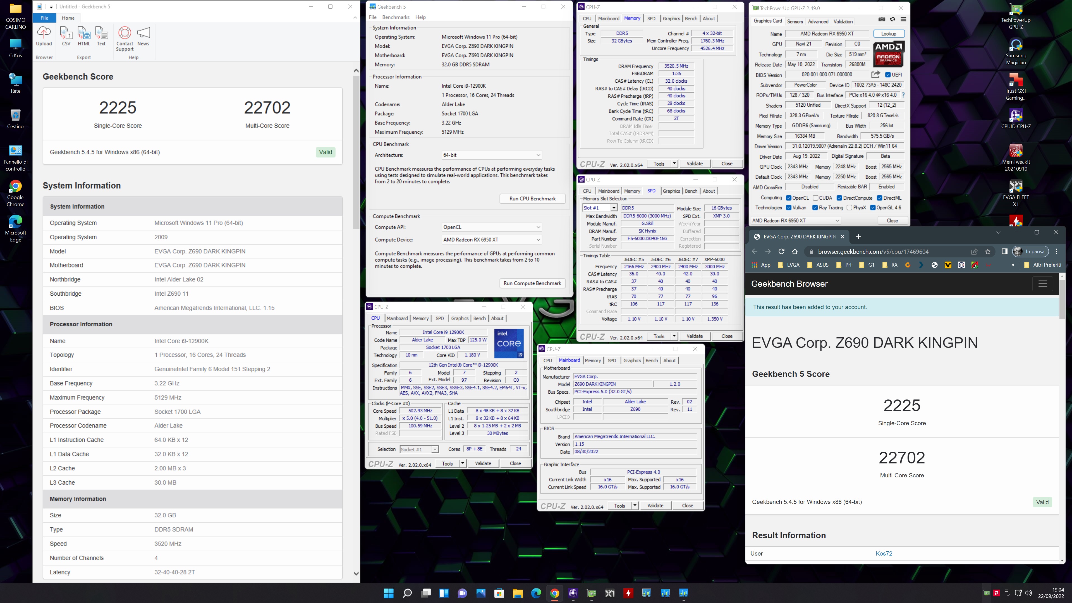The height and width of the screenshot is (603, 1072).
Task: Go to Chrome home page
Action: 795,251
